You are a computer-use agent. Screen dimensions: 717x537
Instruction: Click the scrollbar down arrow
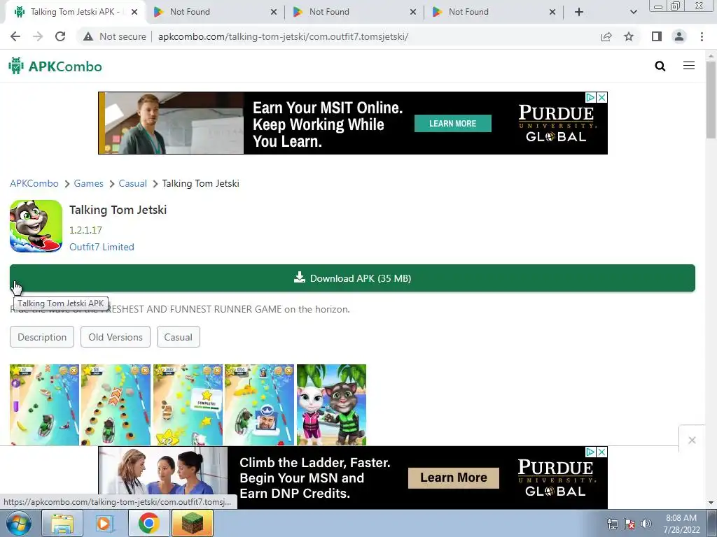pos(711,503)
